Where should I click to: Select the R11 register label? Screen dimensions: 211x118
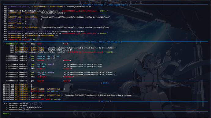coord(5,25)
